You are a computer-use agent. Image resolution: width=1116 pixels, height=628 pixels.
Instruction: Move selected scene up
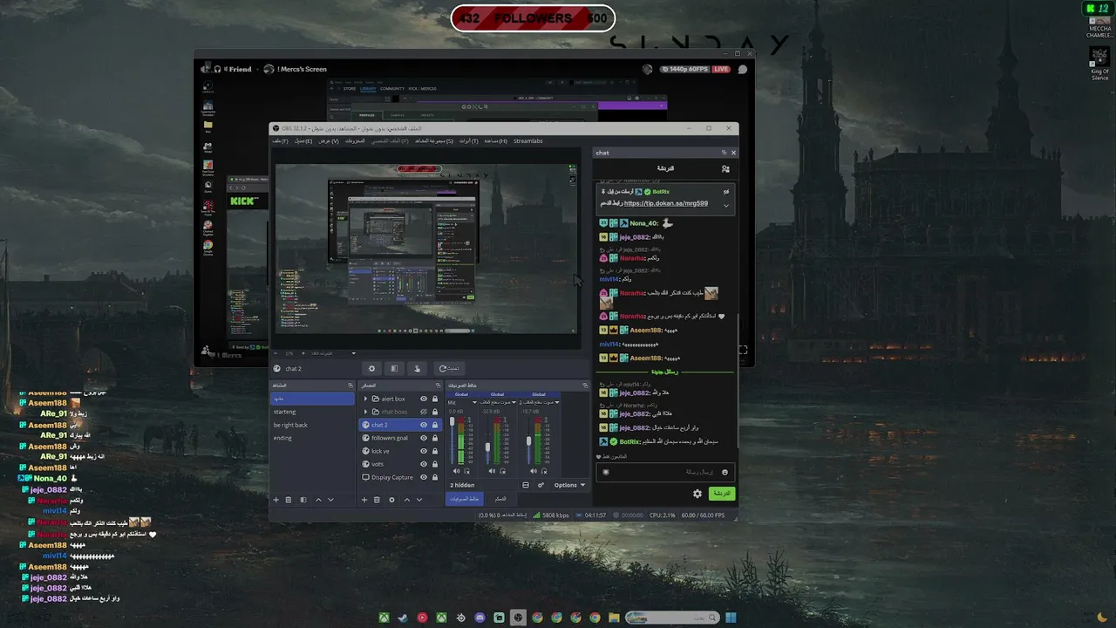[318, 500]
